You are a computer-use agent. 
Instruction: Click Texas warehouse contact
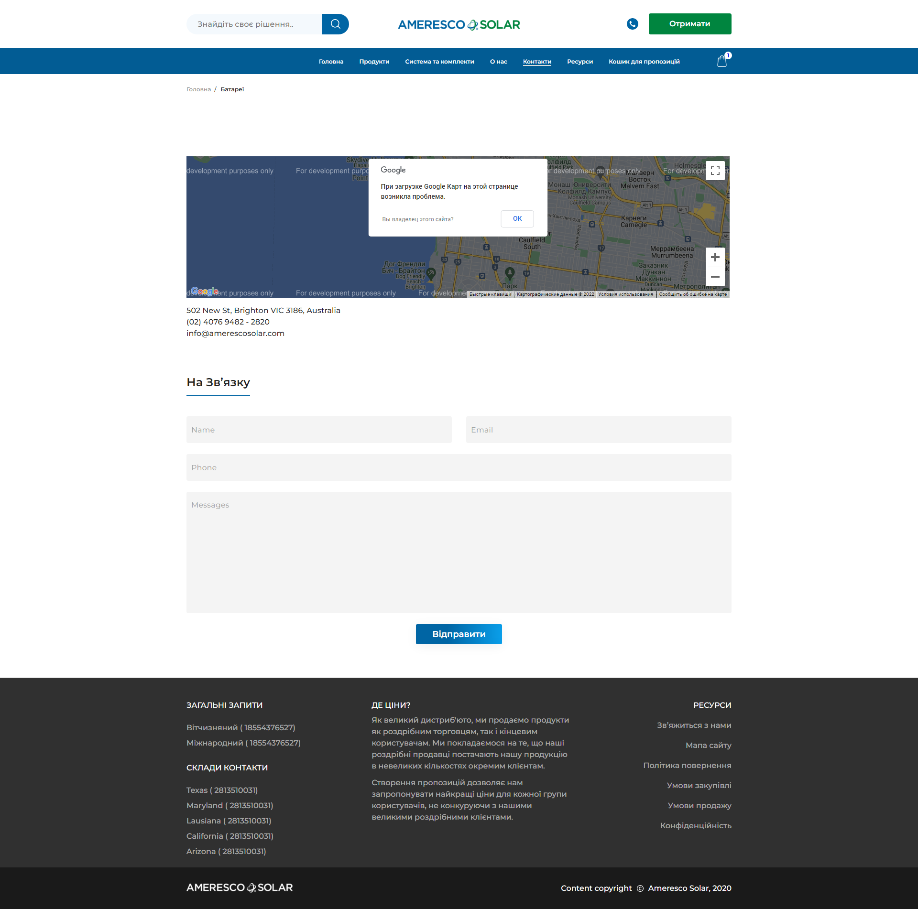222,790
